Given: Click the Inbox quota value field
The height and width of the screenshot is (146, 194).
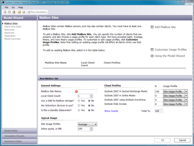Looking at the screenshot, I should (84, 129).
